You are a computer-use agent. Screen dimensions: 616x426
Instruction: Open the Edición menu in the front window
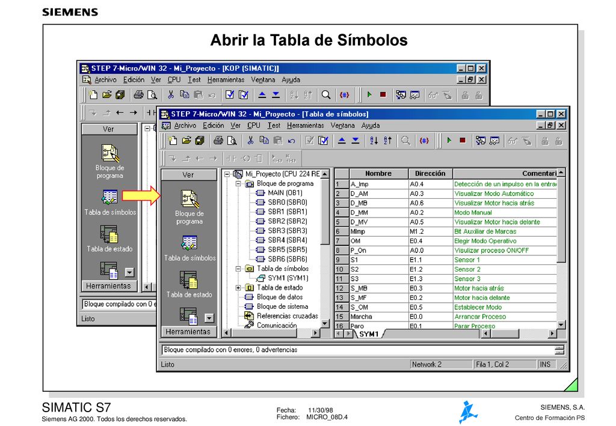214,126
